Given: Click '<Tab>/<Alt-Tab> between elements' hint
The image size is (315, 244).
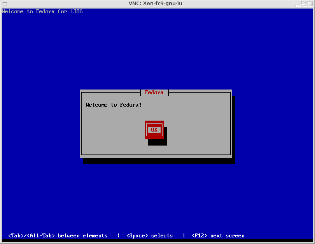Looking at the screenshot, I should coord(58,235).
